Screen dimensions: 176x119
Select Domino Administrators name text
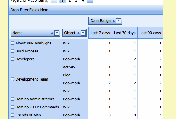pos(35,99)
